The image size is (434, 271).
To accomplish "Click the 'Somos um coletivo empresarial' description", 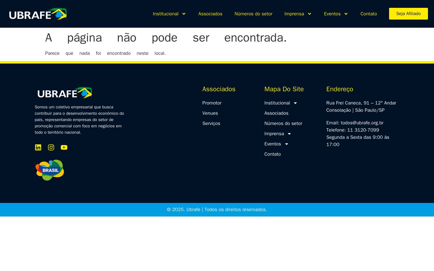I will click(79, 120).
